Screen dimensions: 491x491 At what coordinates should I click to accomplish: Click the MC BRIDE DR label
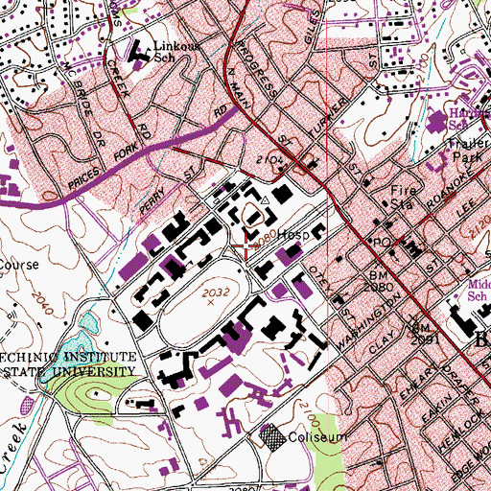83,104
